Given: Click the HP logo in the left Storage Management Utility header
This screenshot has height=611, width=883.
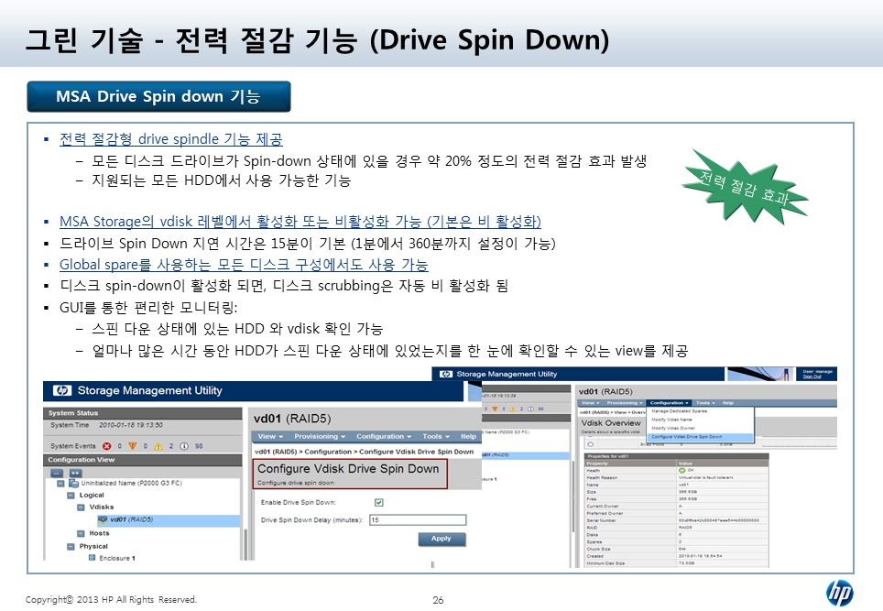Looking at the screenshot, I should point(62,390).
